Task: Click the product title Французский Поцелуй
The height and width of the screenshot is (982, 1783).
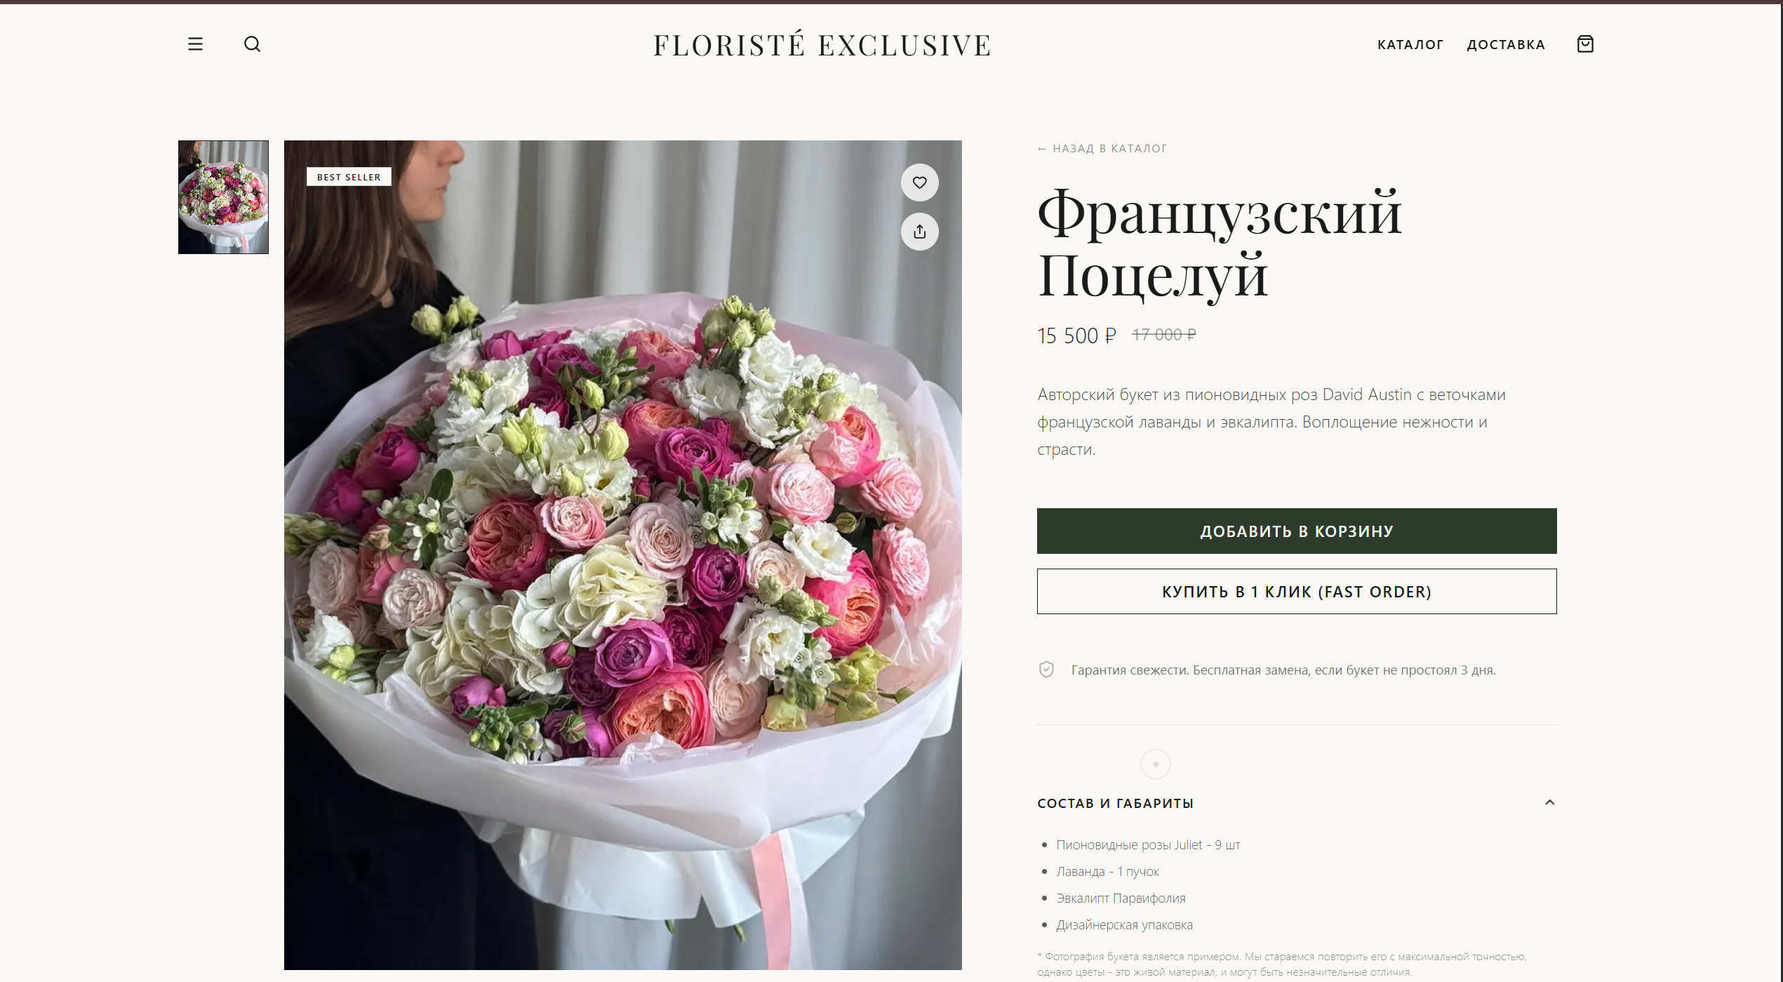Action: point(1219,244)
